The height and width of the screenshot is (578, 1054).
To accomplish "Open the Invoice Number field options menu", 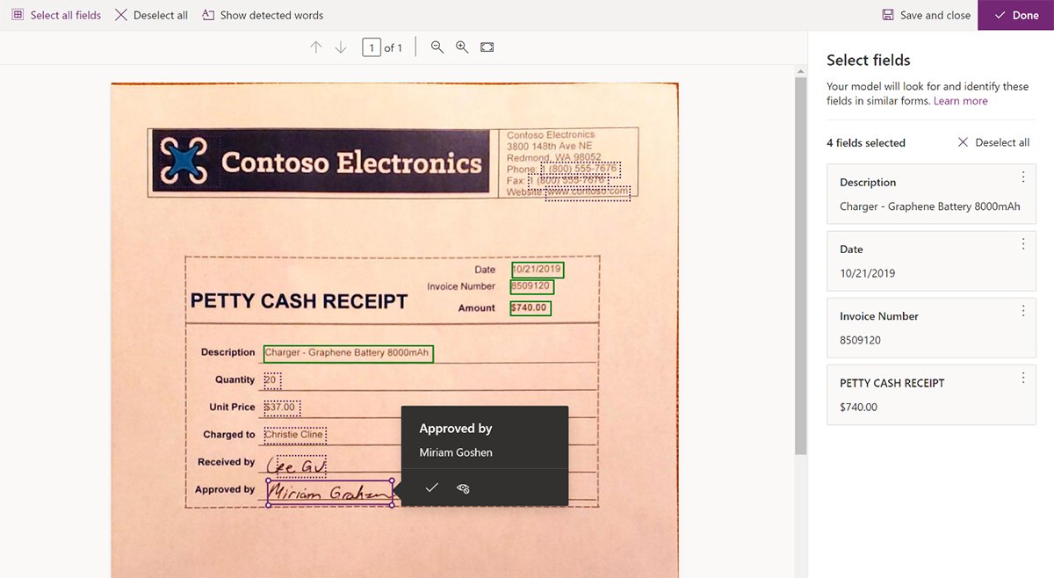I will 1022,310.
